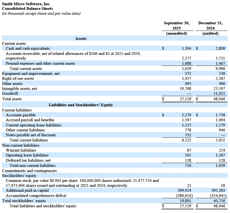Click the Assets section header

pos(81,39)
